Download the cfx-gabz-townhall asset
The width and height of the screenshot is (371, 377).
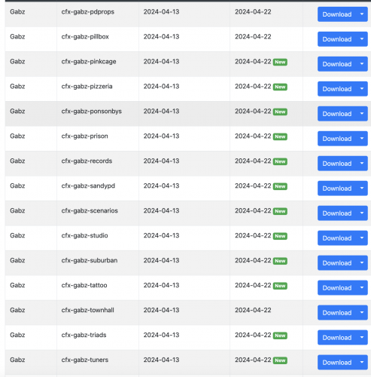click(x=336, y=313)
